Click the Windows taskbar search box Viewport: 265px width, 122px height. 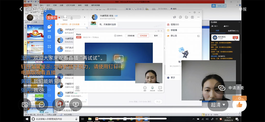[55, 119]
